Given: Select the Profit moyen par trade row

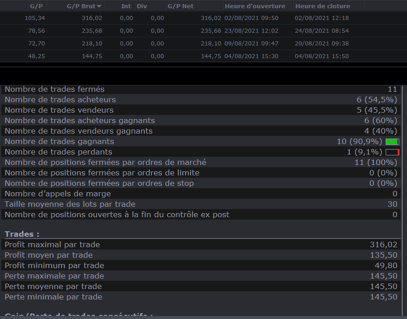Looking at the screenshot, I should [x=201, y=255].
